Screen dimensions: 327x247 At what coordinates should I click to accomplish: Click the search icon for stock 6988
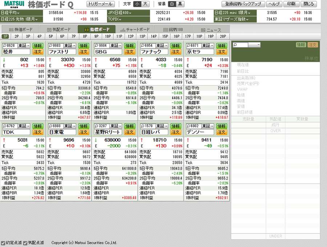coord(51,126)
